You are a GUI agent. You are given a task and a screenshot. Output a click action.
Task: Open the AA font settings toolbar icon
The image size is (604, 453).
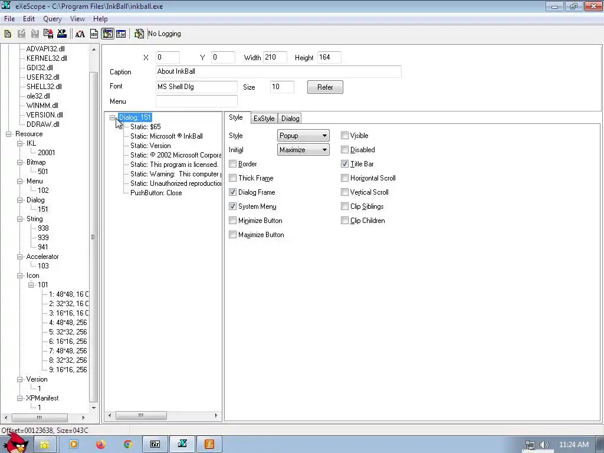coord(80,34)
